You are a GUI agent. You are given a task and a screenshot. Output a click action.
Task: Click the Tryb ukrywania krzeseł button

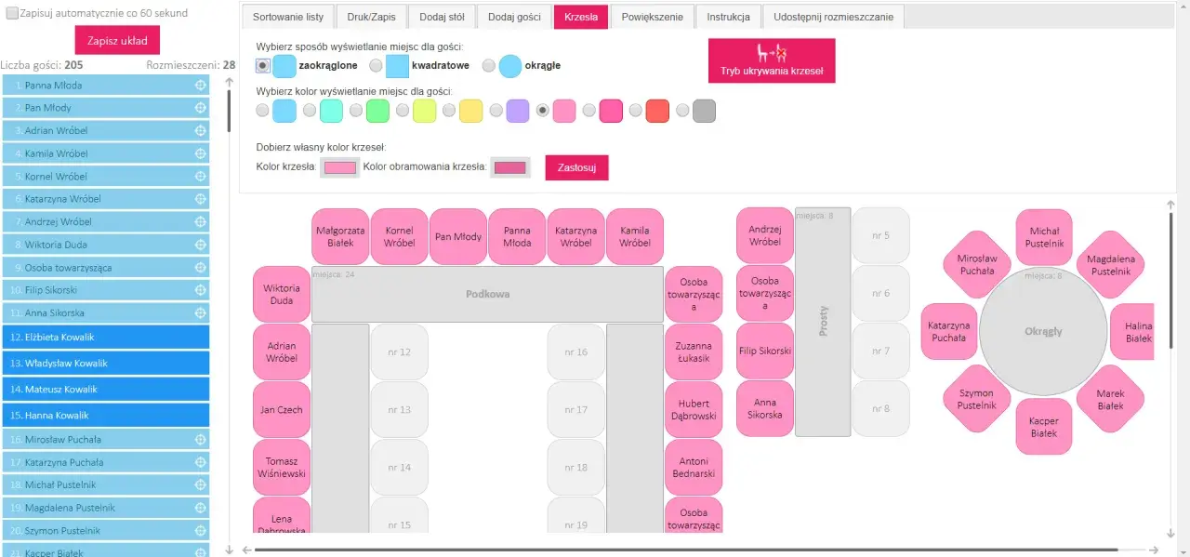(772, 60)
